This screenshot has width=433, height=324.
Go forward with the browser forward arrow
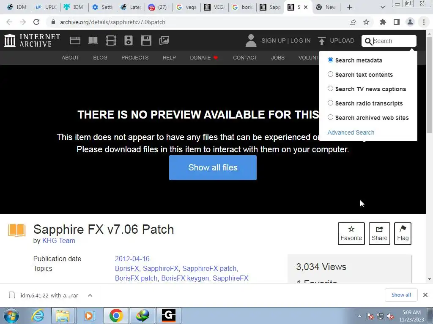coord(23,22)
